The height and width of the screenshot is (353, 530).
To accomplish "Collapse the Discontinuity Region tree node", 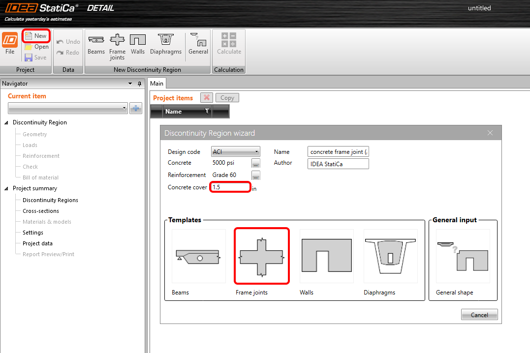I will [6, 122].
